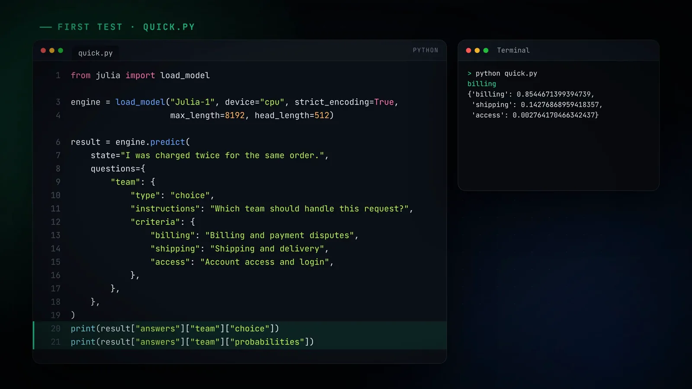Image resolution: width=692 pixels, height=389 pixels.
Task: Click the max_length=8192 argument
Action: coord(208,115)
